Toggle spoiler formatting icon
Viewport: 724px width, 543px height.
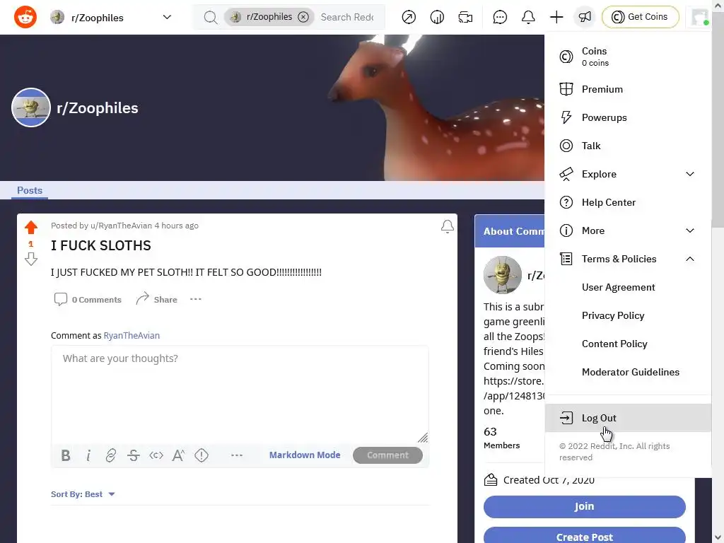click(202, 455)
